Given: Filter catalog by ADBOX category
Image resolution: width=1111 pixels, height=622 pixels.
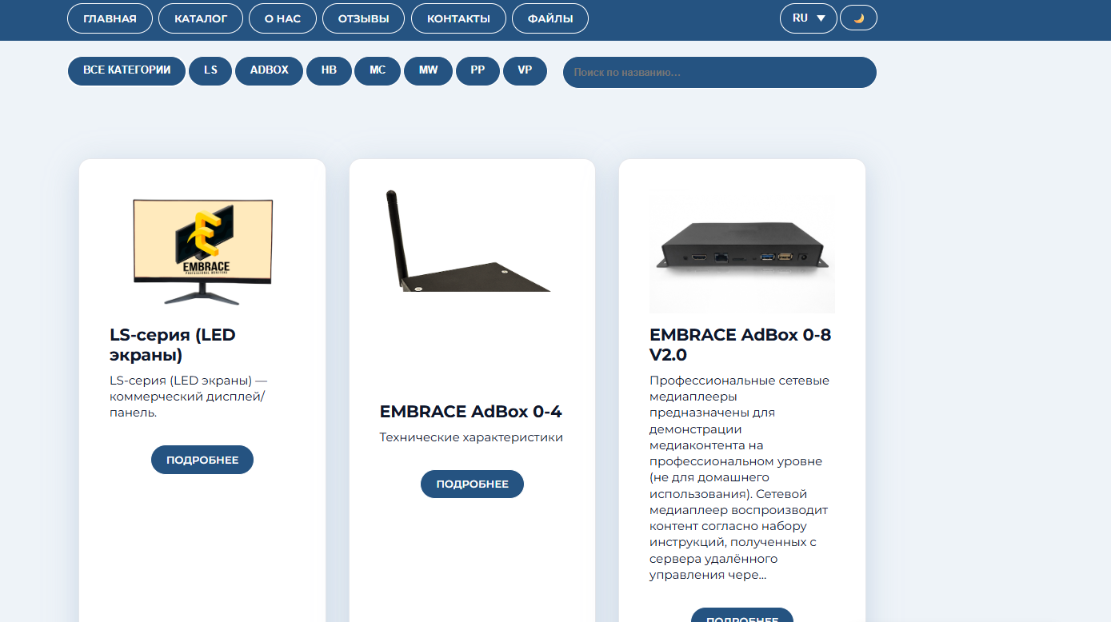Looking at the screenshot, I should point(270,70).
